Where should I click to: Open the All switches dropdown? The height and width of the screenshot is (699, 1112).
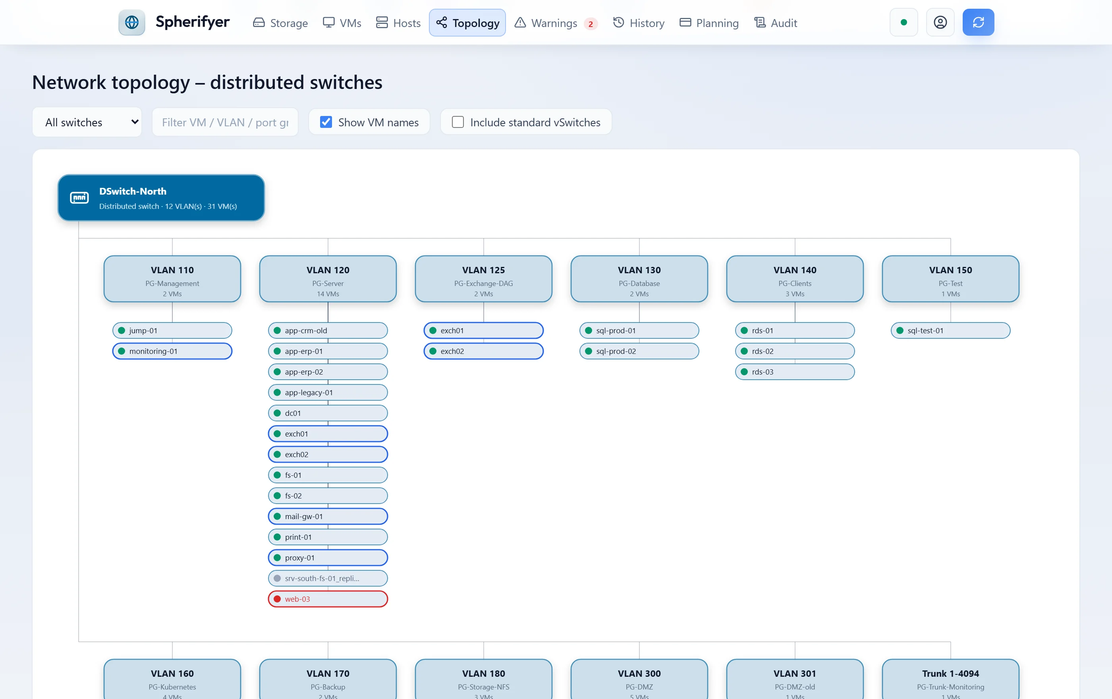click(x=87, y=122)
